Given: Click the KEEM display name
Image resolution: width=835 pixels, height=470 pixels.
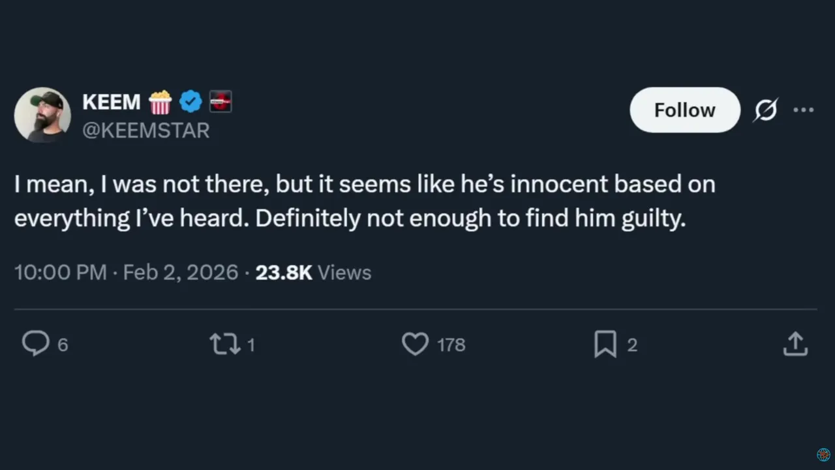Looking at the screenshot, I should [x=112, y=102].
